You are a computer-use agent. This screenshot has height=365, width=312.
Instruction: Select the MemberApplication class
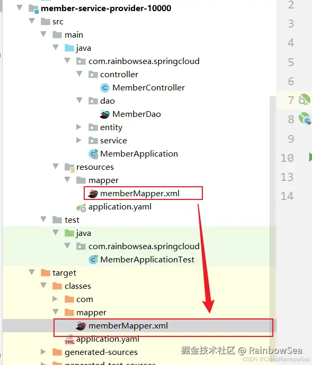pyautogui.click(x=139, y=154)
